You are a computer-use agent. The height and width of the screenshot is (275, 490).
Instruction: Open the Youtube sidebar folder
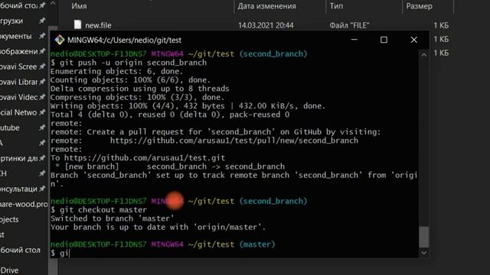[x=10, y=128]
